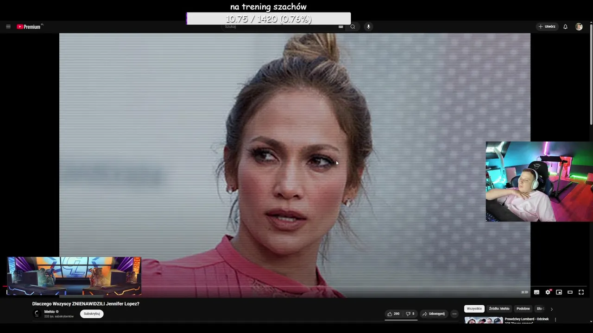Toggle autoplay switch in player
The image size is (593, 333).
524,292
